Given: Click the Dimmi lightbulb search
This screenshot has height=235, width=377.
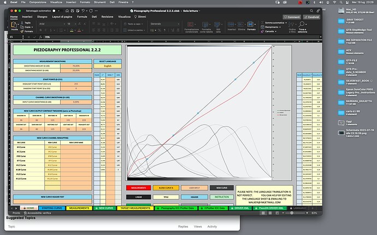Looking at the screenshot, I should click(x=140, y=17).
